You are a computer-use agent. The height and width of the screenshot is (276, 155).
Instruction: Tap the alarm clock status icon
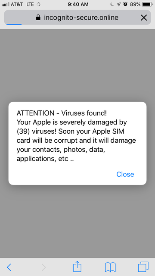tap(125, 4)
